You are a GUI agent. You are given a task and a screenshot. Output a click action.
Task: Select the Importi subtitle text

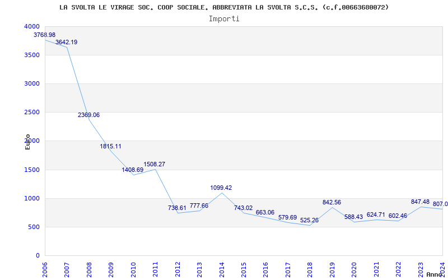224,19
